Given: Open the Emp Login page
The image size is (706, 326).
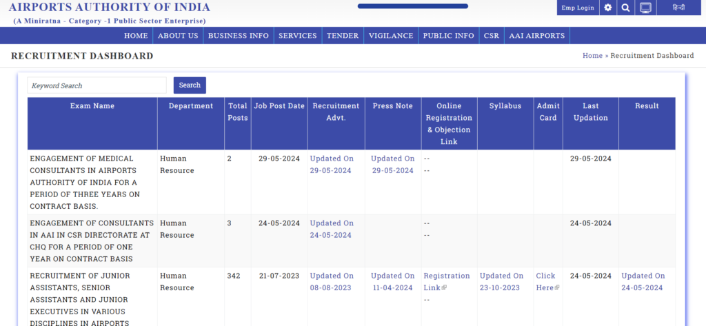Looking at the screenshot, I should (577, 8).
